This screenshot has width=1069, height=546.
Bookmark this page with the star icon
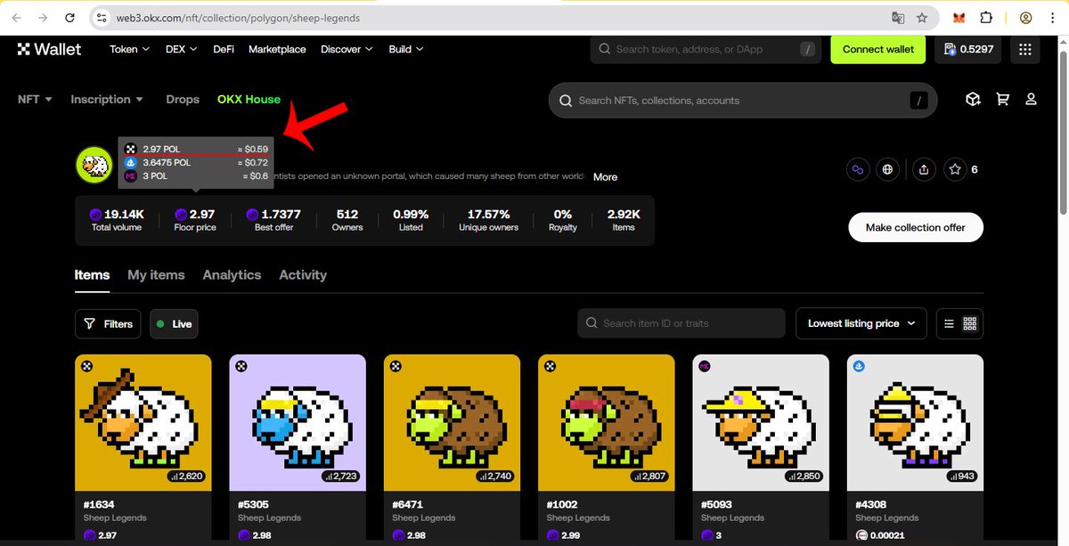click(x=922, y=17)
